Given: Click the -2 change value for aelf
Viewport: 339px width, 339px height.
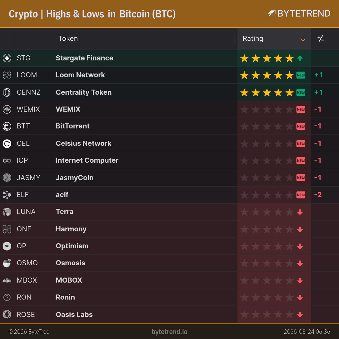Looking at the screenshot, I should [x=318, y=195].
